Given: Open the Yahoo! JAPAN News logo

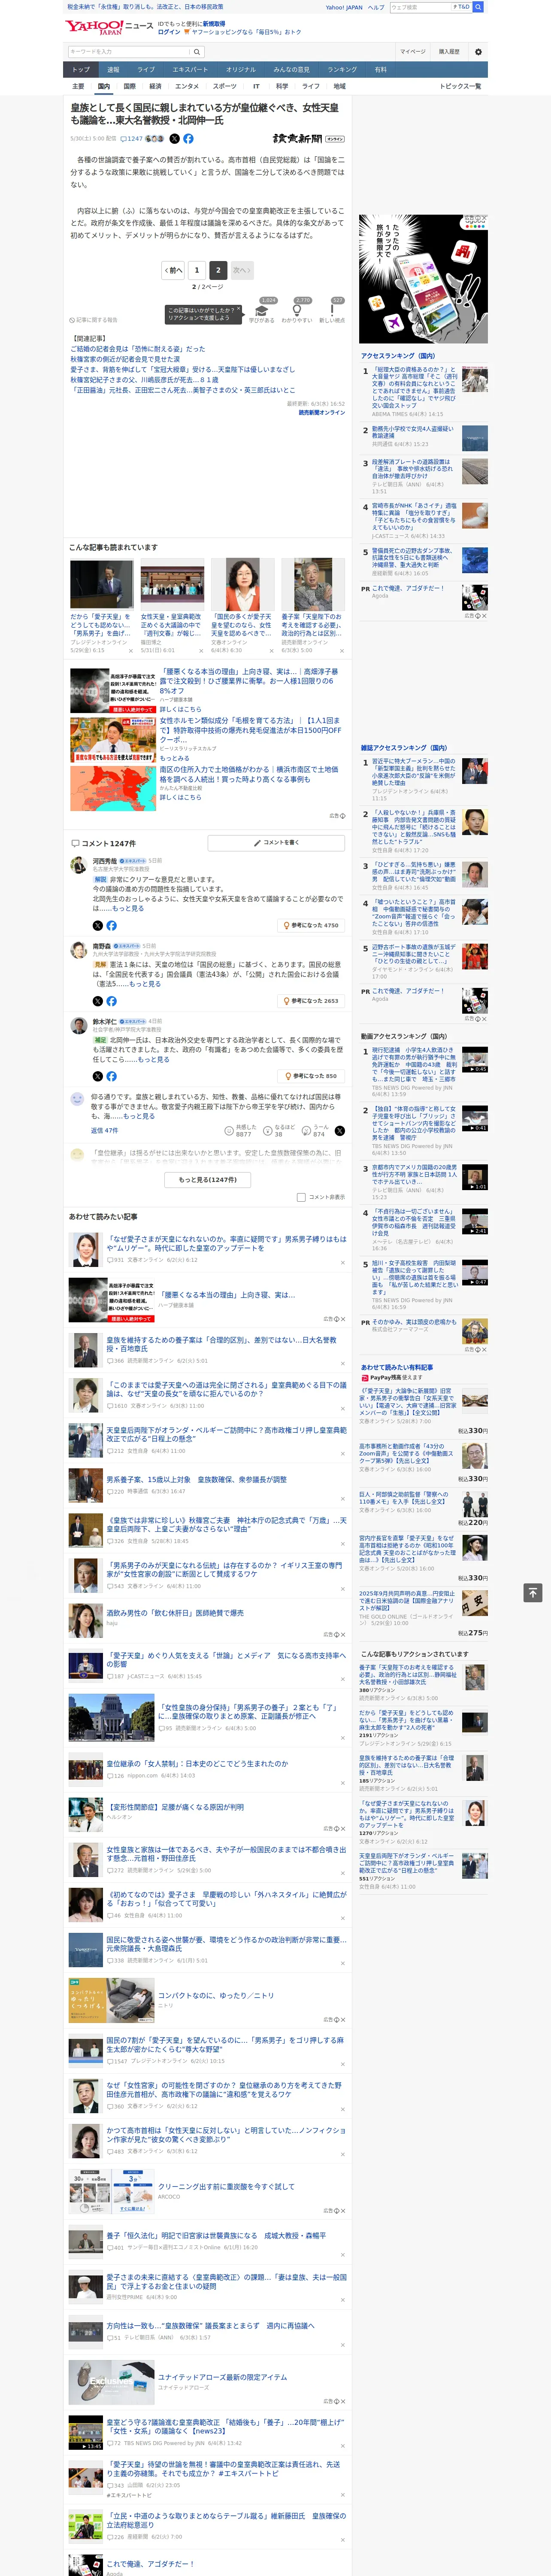Looking at the screenshot, I should (x=109, y=27).
